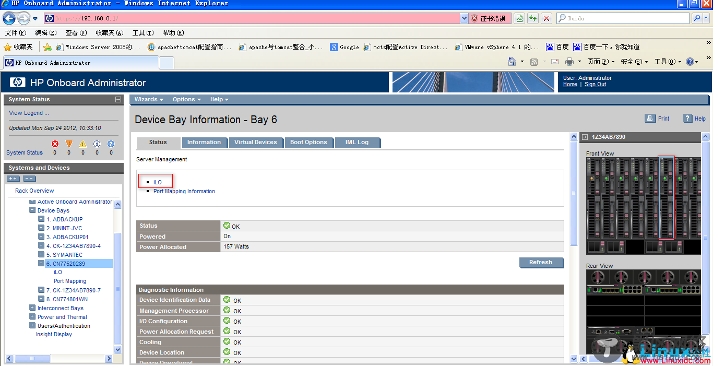The height and width of the screenshot is (366, 713).
Task: Click the add-to-favorites-bar star icon
Action: pyautogui.click(x=47, y=47)
